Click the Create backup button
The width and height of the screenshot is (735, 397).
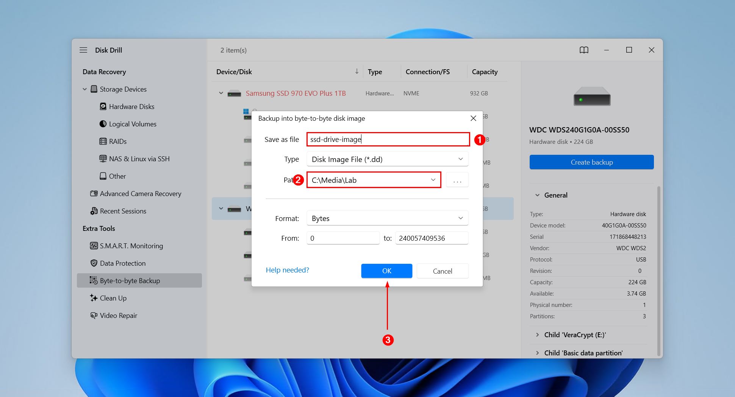pyautogui.click(x=591, y=162)
